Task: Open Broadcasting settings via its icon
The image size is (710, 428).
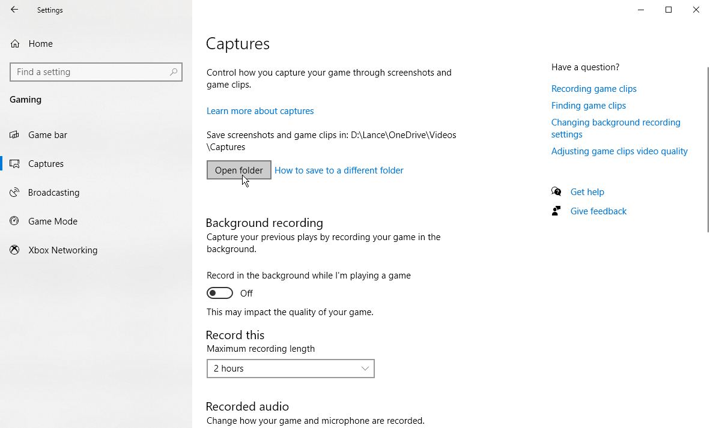Action: 14,192
